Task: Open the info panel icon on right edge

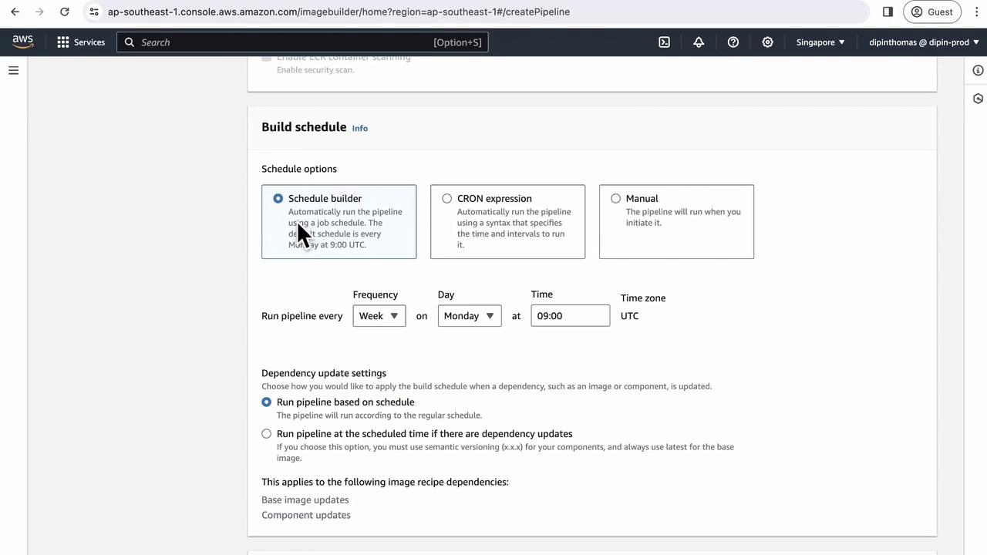Action: pyautogui.click(x=978, y=70)
